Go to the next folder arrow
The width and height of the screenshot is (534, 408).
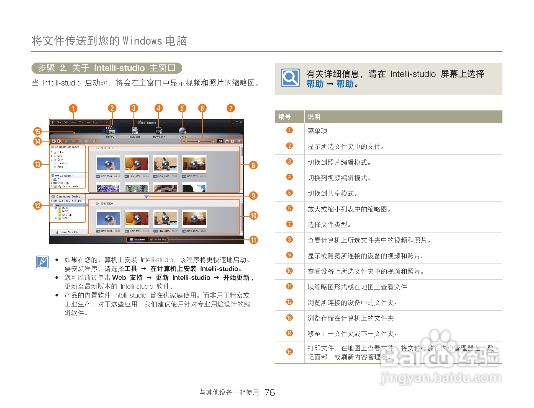pos(58,141)
